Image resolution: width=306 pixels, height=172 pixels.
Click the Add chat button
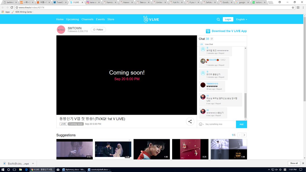(241, 124)
